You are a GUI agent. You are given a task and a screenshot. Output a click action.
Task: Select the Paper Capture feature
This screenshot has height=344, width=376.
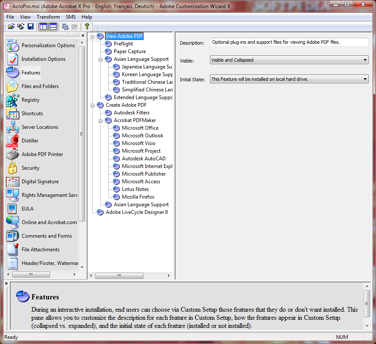(x=130, y=51)
